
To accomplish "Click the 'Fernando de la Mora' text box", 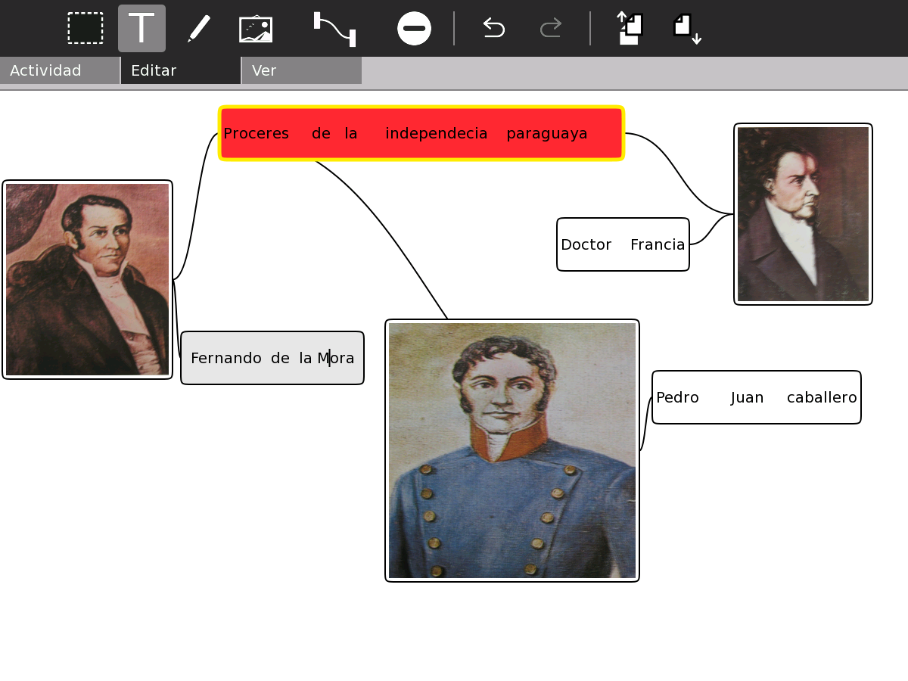I will pos(272,358).
